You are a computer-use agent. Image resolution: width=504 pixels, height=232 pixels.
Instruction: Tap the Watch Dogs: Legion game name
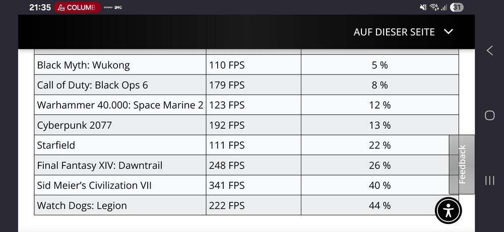82,206
